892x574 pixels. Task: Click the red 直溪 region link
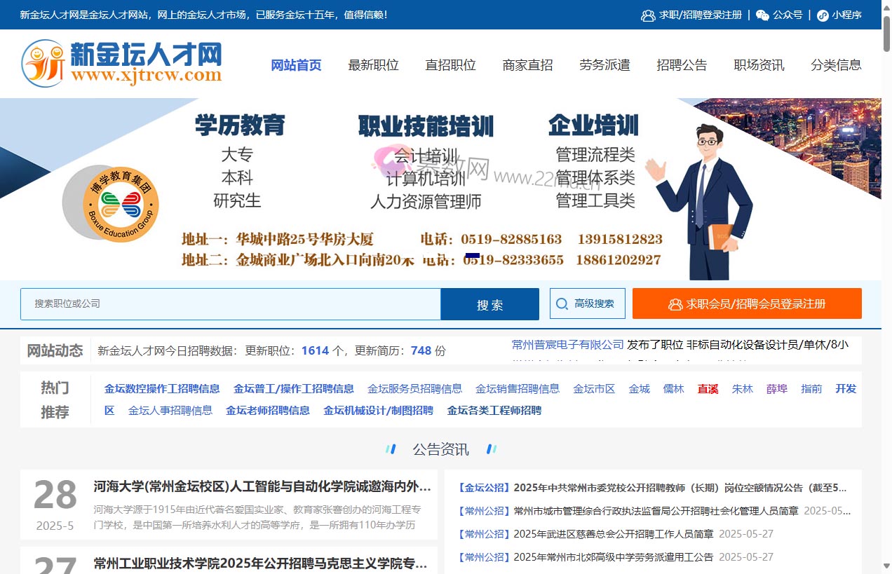coord(708,388)
